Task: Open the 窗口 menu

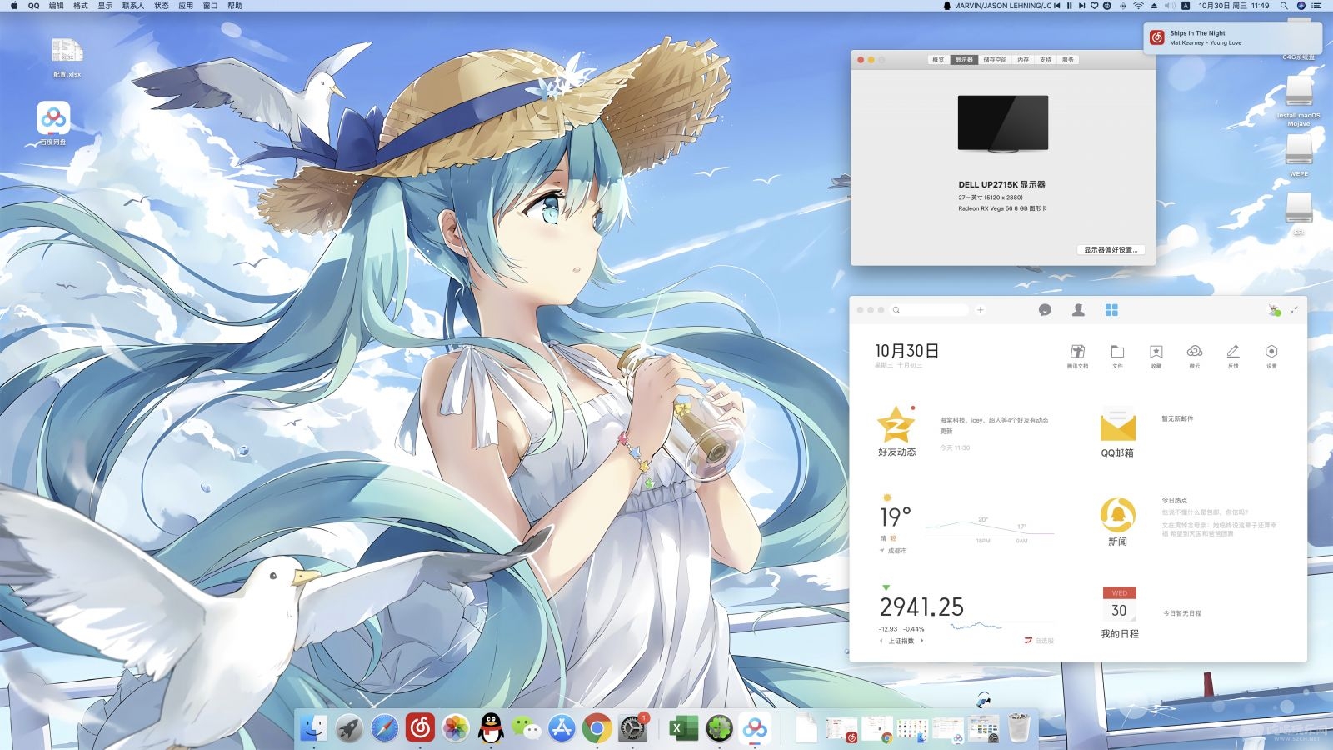Action: coord(210,6)
